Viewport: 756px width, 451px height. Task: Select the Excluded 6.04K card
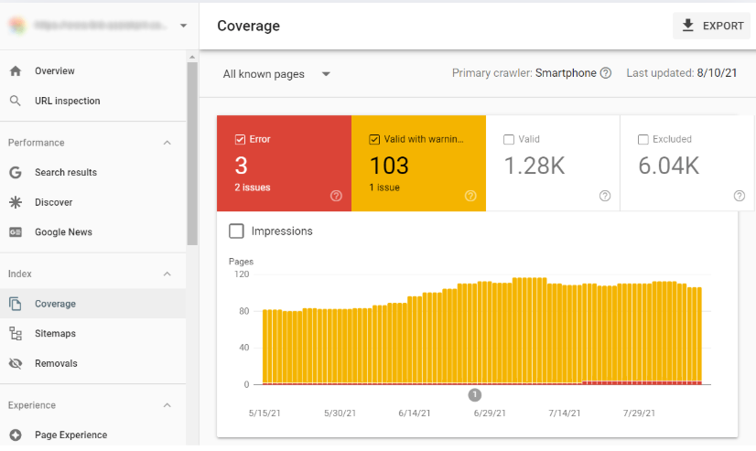coord(687,164)
